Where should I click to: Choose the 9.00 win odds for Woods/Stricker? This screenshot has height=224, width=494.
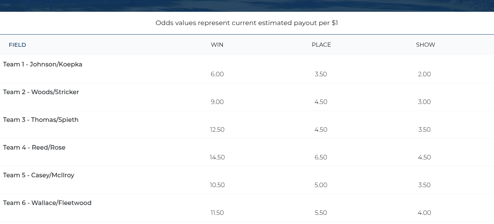point(217,102)
